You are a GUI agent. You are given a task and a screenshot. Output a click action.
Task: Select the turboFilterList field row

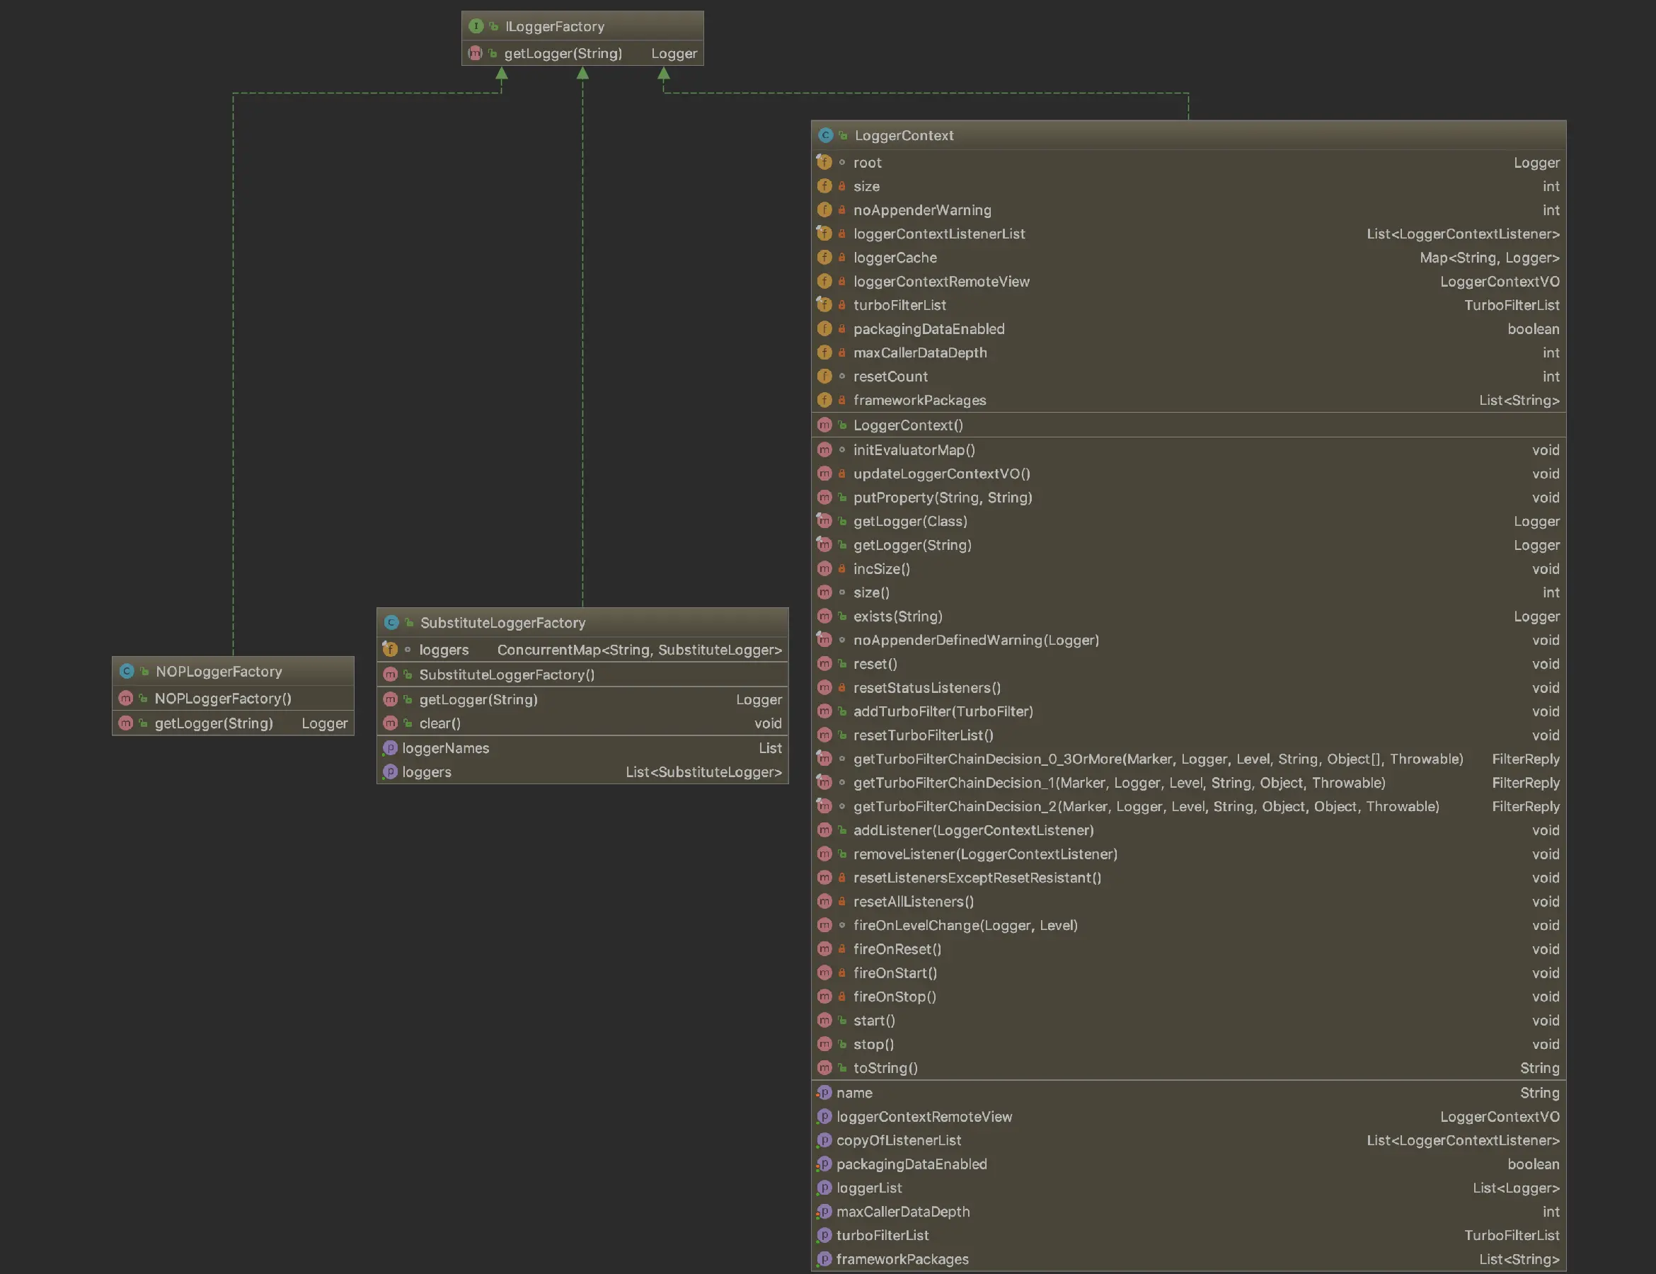coord(899,305)
